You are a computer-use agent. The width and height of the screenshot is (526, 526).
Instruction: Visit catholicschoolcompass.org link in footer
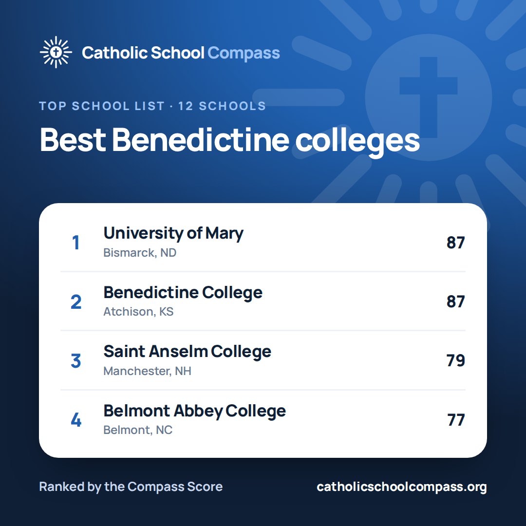tap(401, 487)
